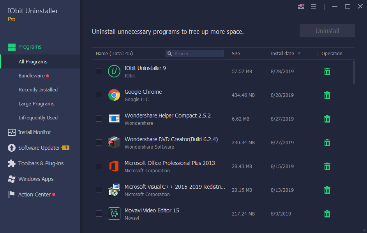367x233 pixels.
Task: Check the box for IObit Uninstaller 9
Action: coord(99,71)
